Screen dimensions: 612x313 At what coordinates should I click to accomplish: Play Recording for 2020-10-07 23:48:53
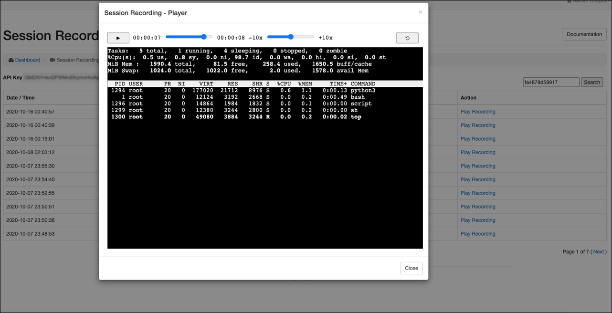pyautogui.click(x=478, y=234)
